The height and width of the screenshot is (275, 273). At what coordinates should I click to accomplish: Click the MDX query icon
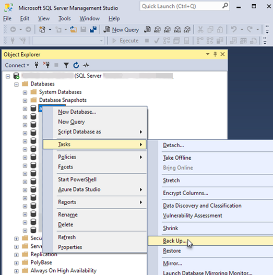[157, 29]
